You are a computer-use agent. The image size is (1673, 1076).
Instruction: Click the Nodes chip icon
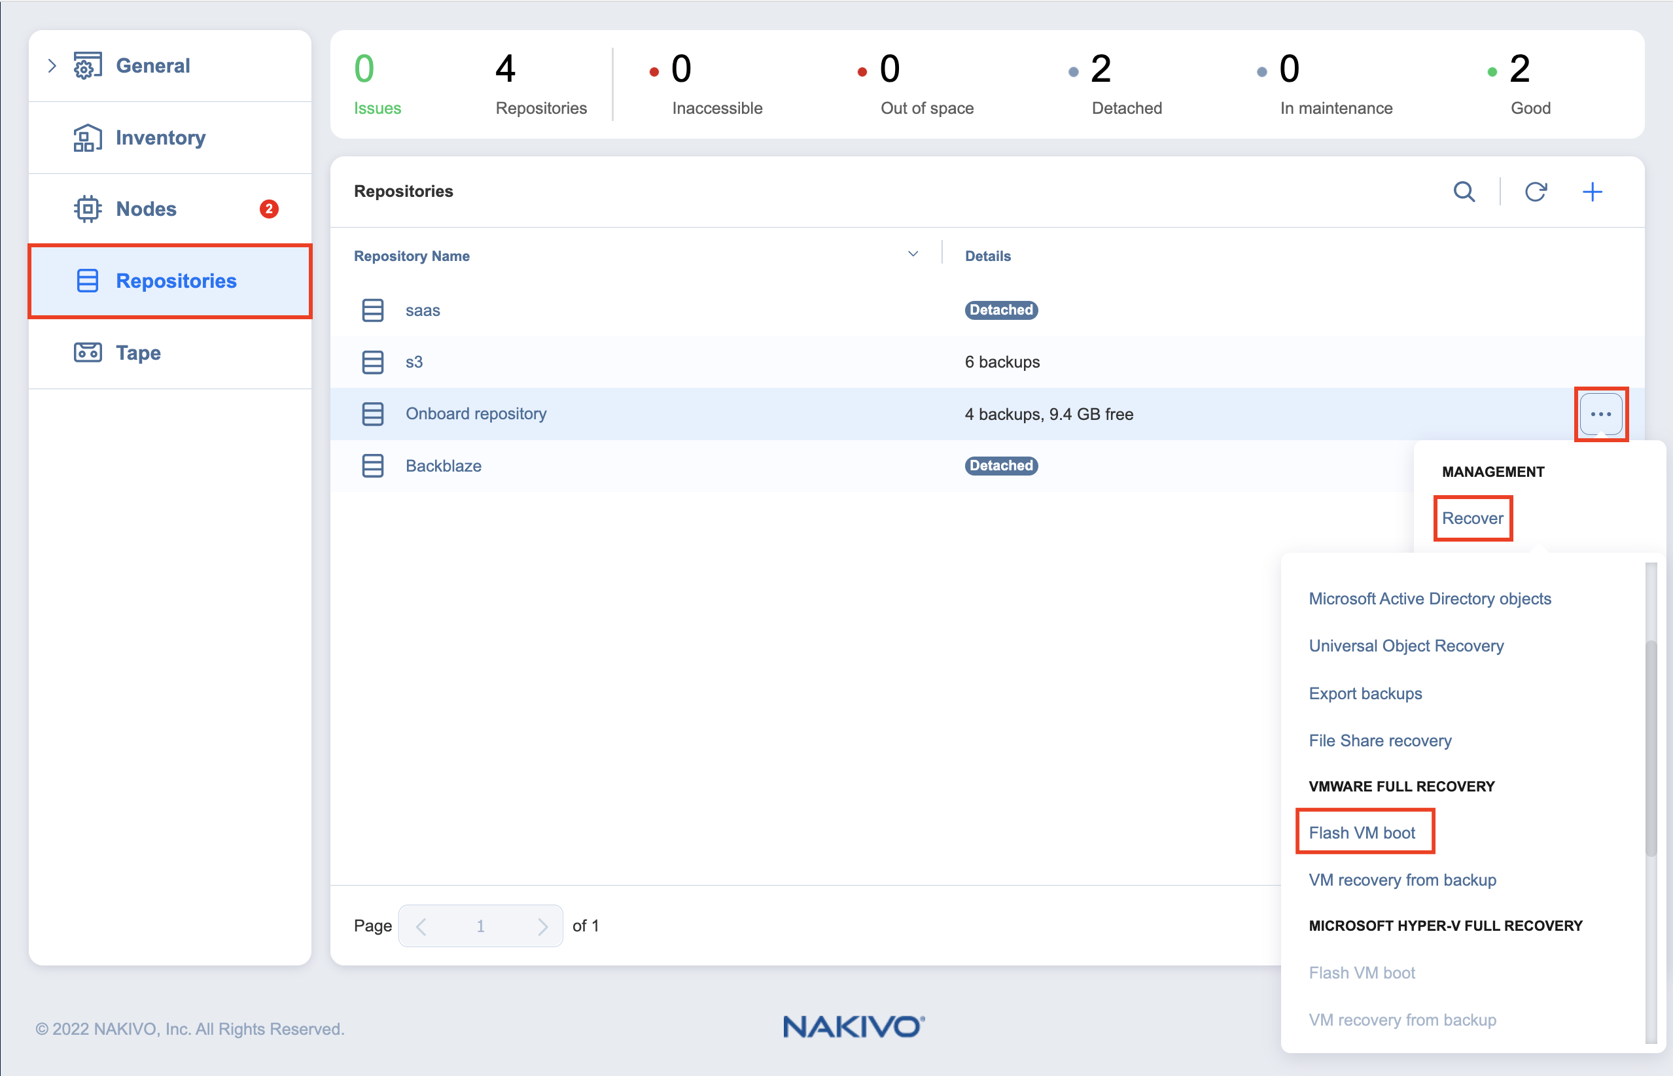point(88,209)
